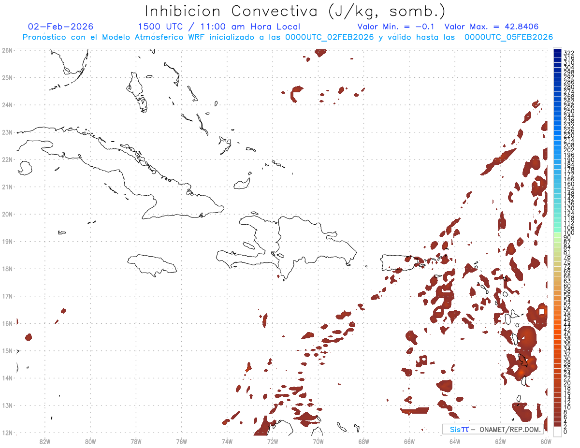Click the '15N' latitude label

click(7, 350)
